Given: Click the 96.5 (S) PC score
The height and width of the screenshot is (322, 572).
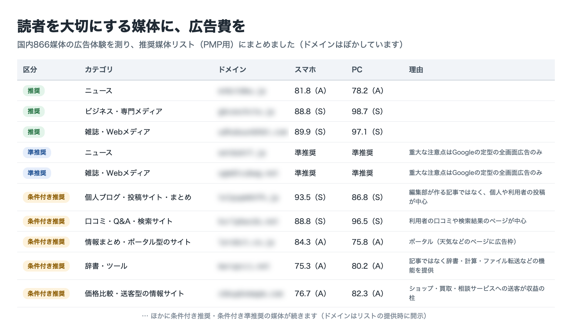Looking at the screenshot, I should coord(368,221).
